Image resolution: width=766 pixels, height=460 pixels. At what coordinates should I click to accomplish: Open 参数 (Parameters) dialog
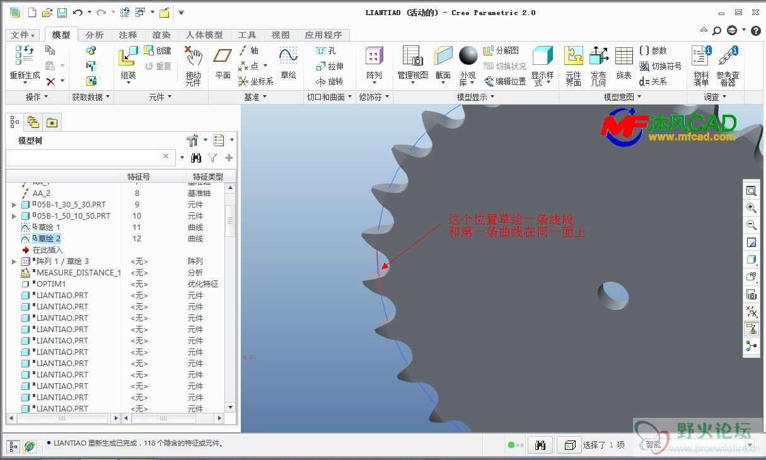click(653, 50)
